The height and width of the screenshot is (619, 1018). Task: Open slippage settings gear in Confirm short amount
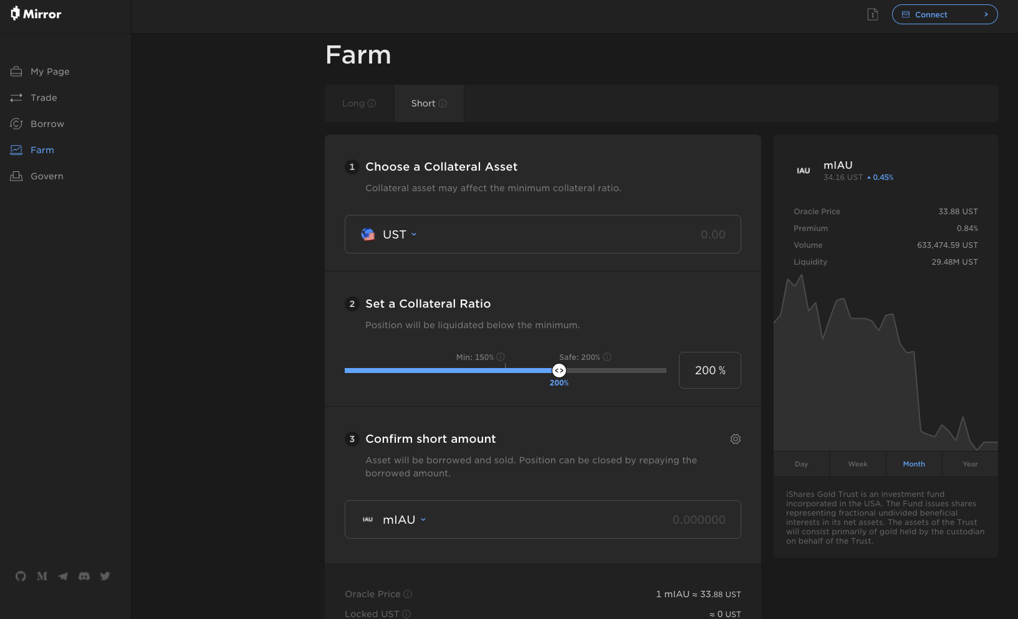[735, 439]
